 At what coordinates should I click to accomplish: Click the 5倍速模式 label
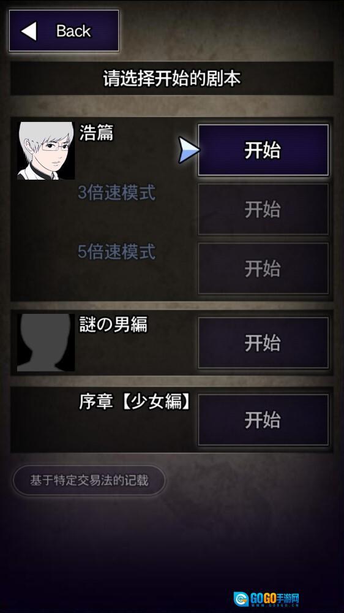click(117, 252)
